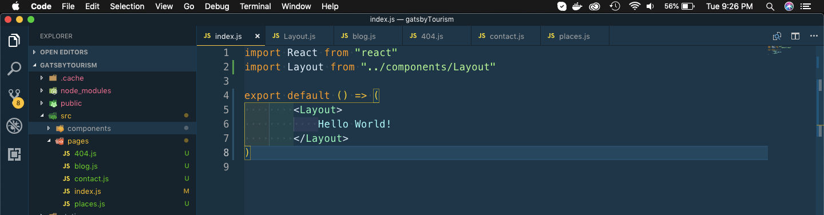Open the Extensions view in activity bar
The image size is (824, 215).
click(x=14, y=154)
